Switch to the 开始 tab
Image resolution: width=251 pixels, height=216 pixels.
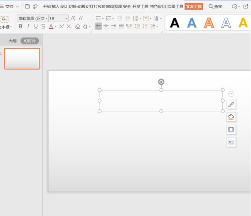pos(47,7)
